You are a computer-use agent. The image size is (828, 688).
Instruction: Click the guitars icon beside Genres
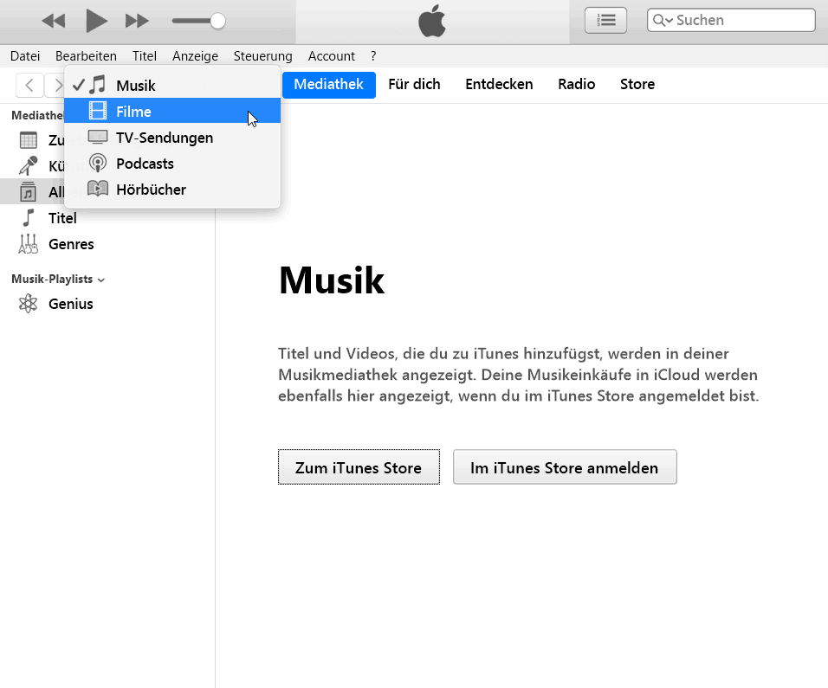(28, 244)
